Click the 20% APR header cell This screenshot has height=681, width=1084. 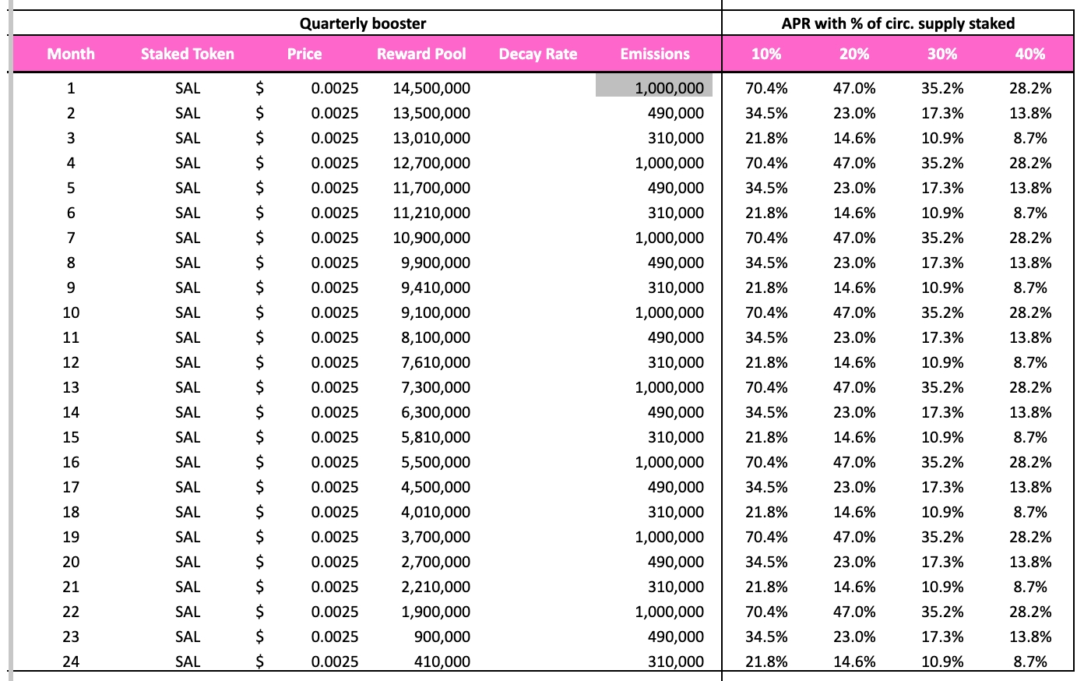coord(854,54)
